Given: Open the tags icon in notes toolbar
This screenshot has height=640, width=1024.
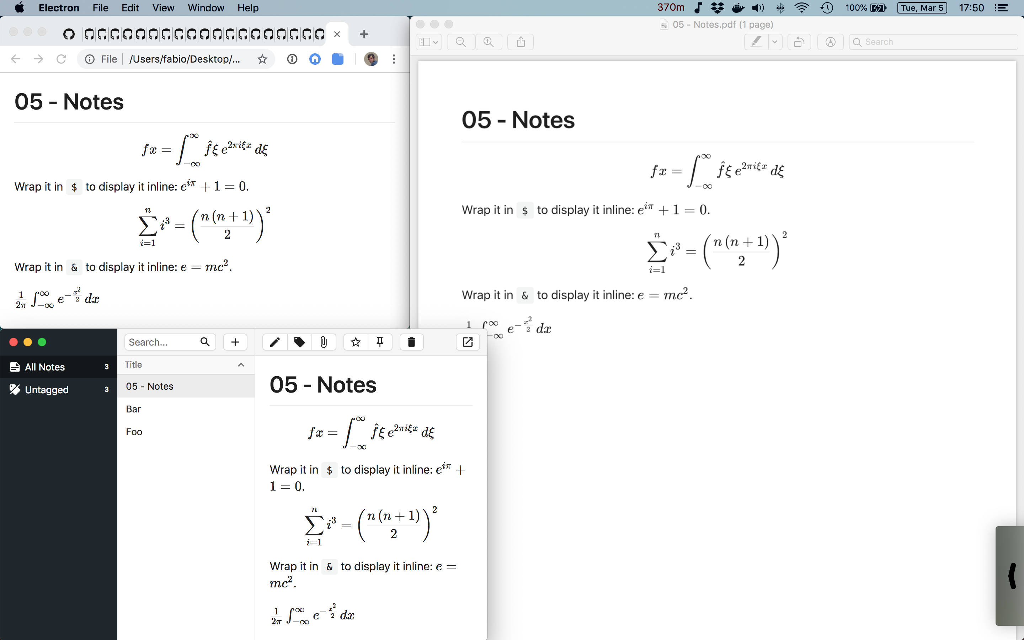Looking at the screenshot, I should click(299, 342).
